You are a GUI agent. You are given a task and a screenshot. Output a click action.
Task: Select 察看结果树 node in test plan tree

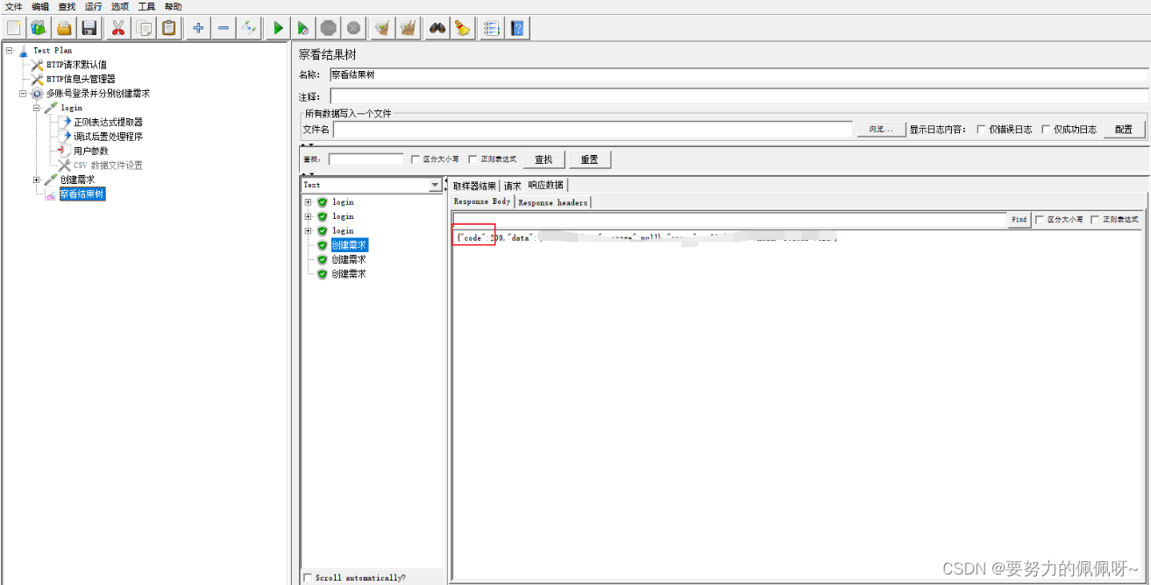pos(82,194)
